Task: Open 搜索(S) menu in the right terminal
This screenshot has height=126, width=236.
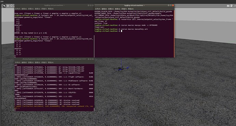Action: click(x=117, y=9)
